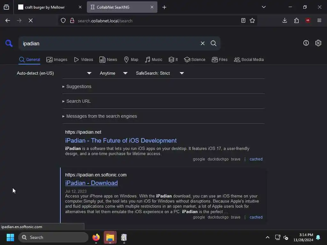Click the SearXNG magnifier logo icon
Viewport: 327px width, 245px height.
9,43
